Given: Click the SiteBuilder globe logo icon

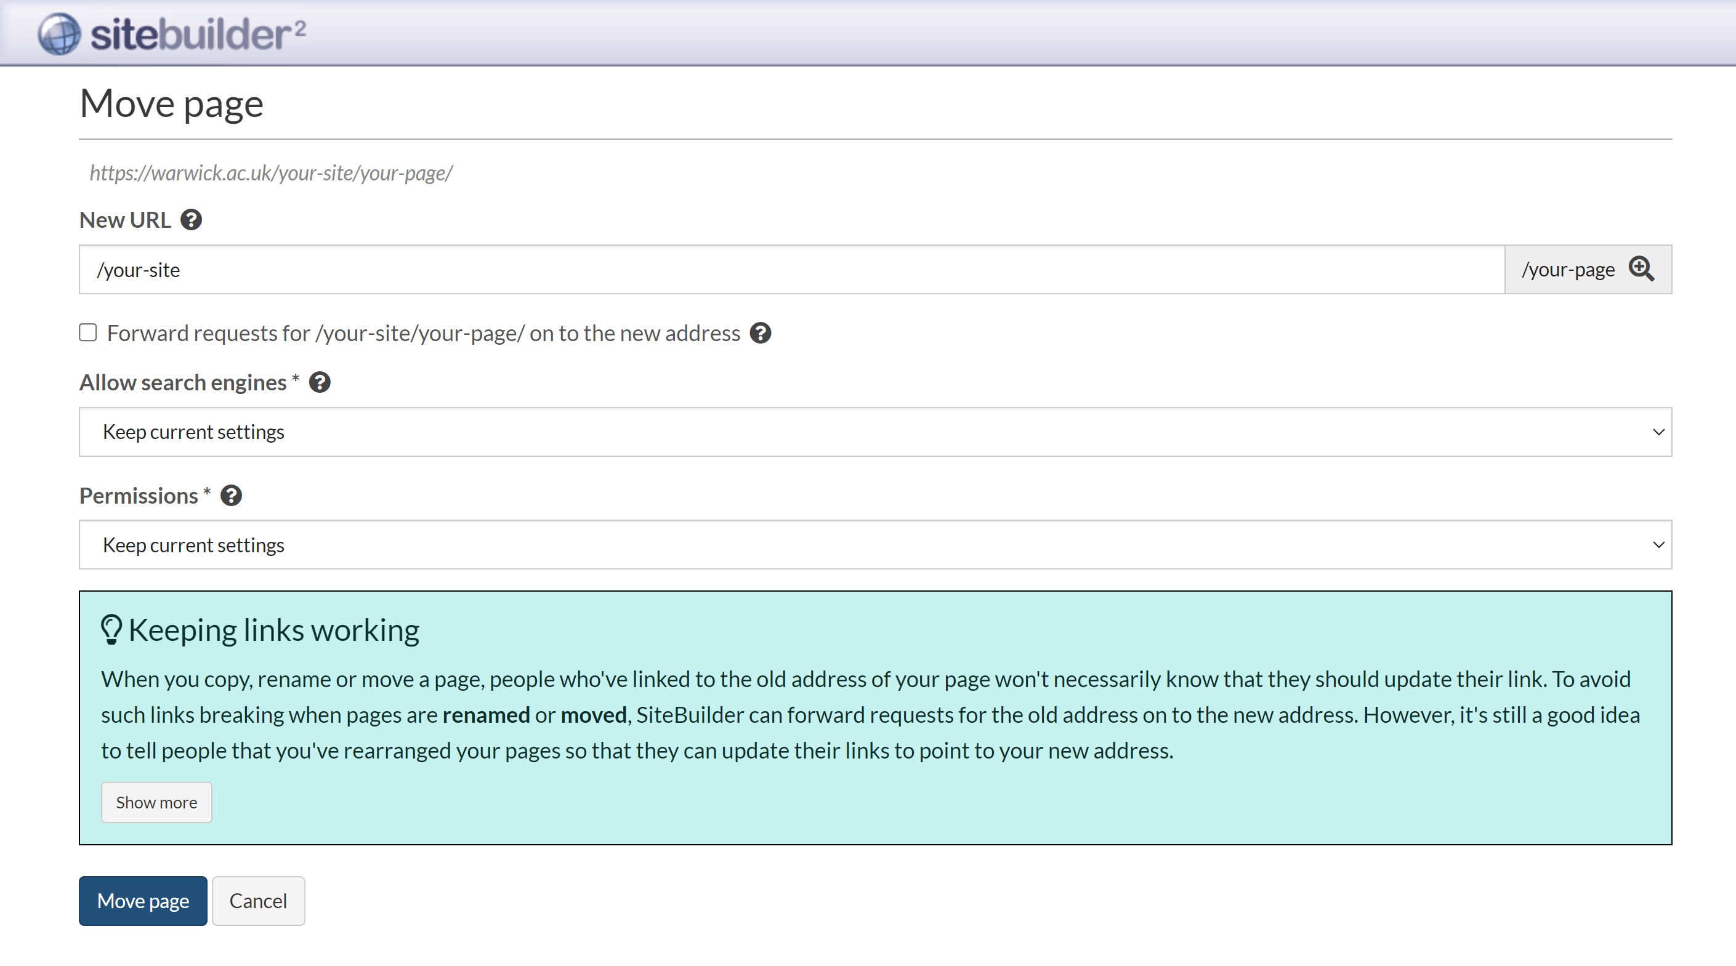Looking at the screenshot, I should tap(59, 34).
